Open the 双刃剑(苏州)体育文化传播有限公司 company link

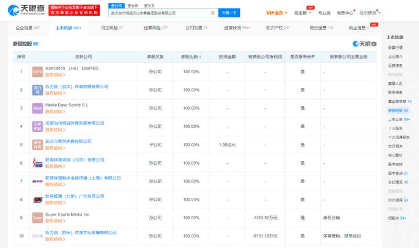pyautogui.click(x=81, y=233)
